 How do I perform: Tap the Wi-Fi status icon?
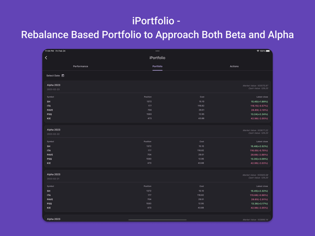point(258,51)
